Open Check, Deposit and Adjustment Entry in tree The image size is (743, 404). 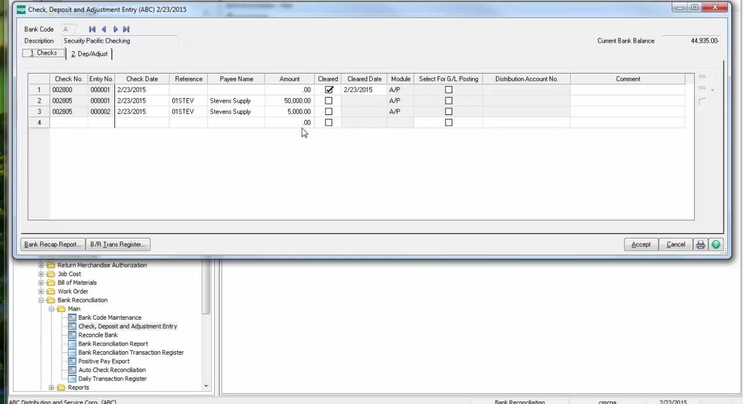pyautogui.click(x=128, y=326)
